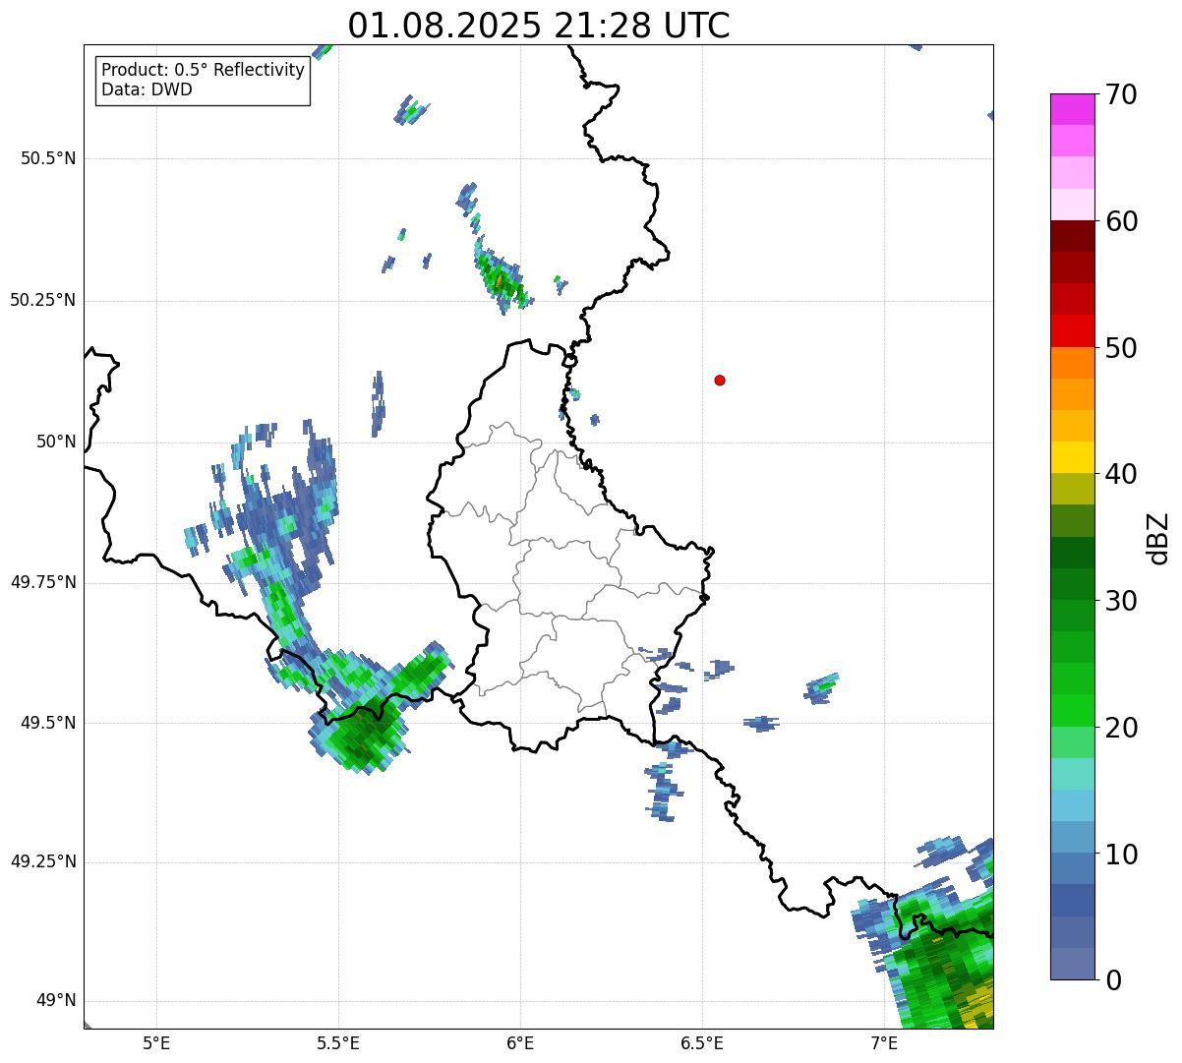Screen dimensions: 1182x1063
Task: Click the colorbar tick label "0"
Action: coord(1112,979)
